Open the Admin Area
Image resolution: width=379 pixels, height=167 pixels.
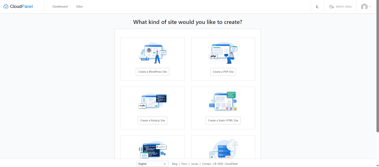pyautogui.click(x=340, y=6)
